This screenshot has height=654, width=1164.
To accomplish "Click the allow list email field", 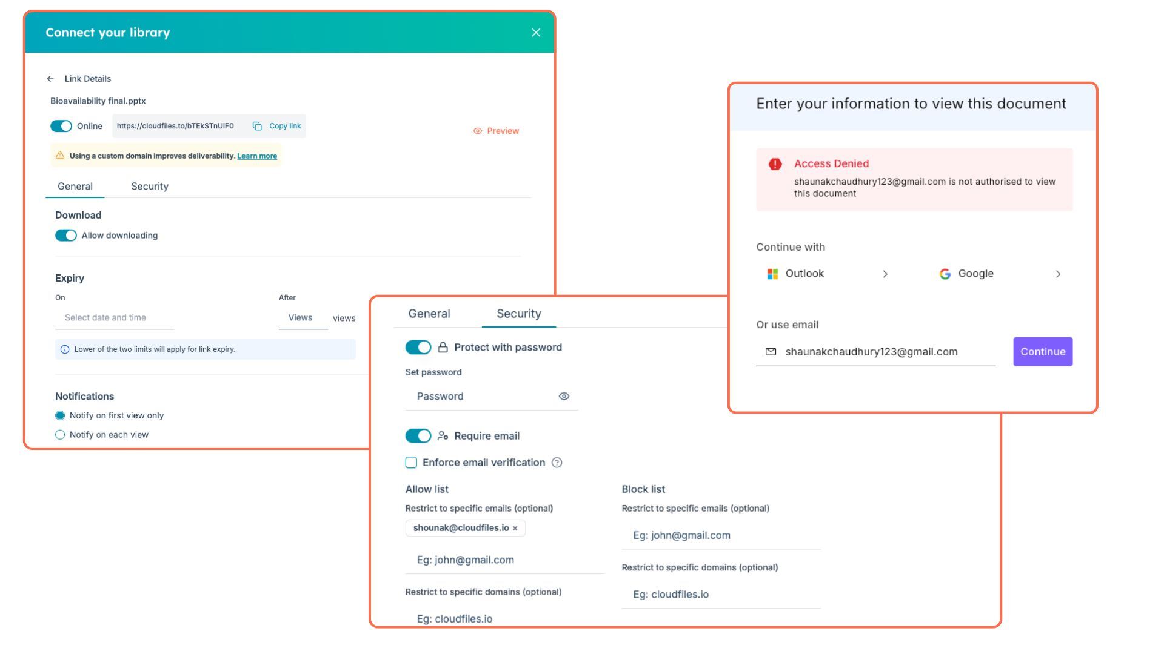I will point(505,560).
